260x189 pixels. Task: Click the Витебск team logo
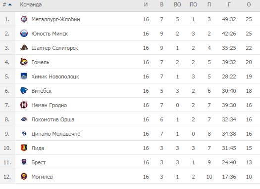pyautogui.click(x=24, y=90)
